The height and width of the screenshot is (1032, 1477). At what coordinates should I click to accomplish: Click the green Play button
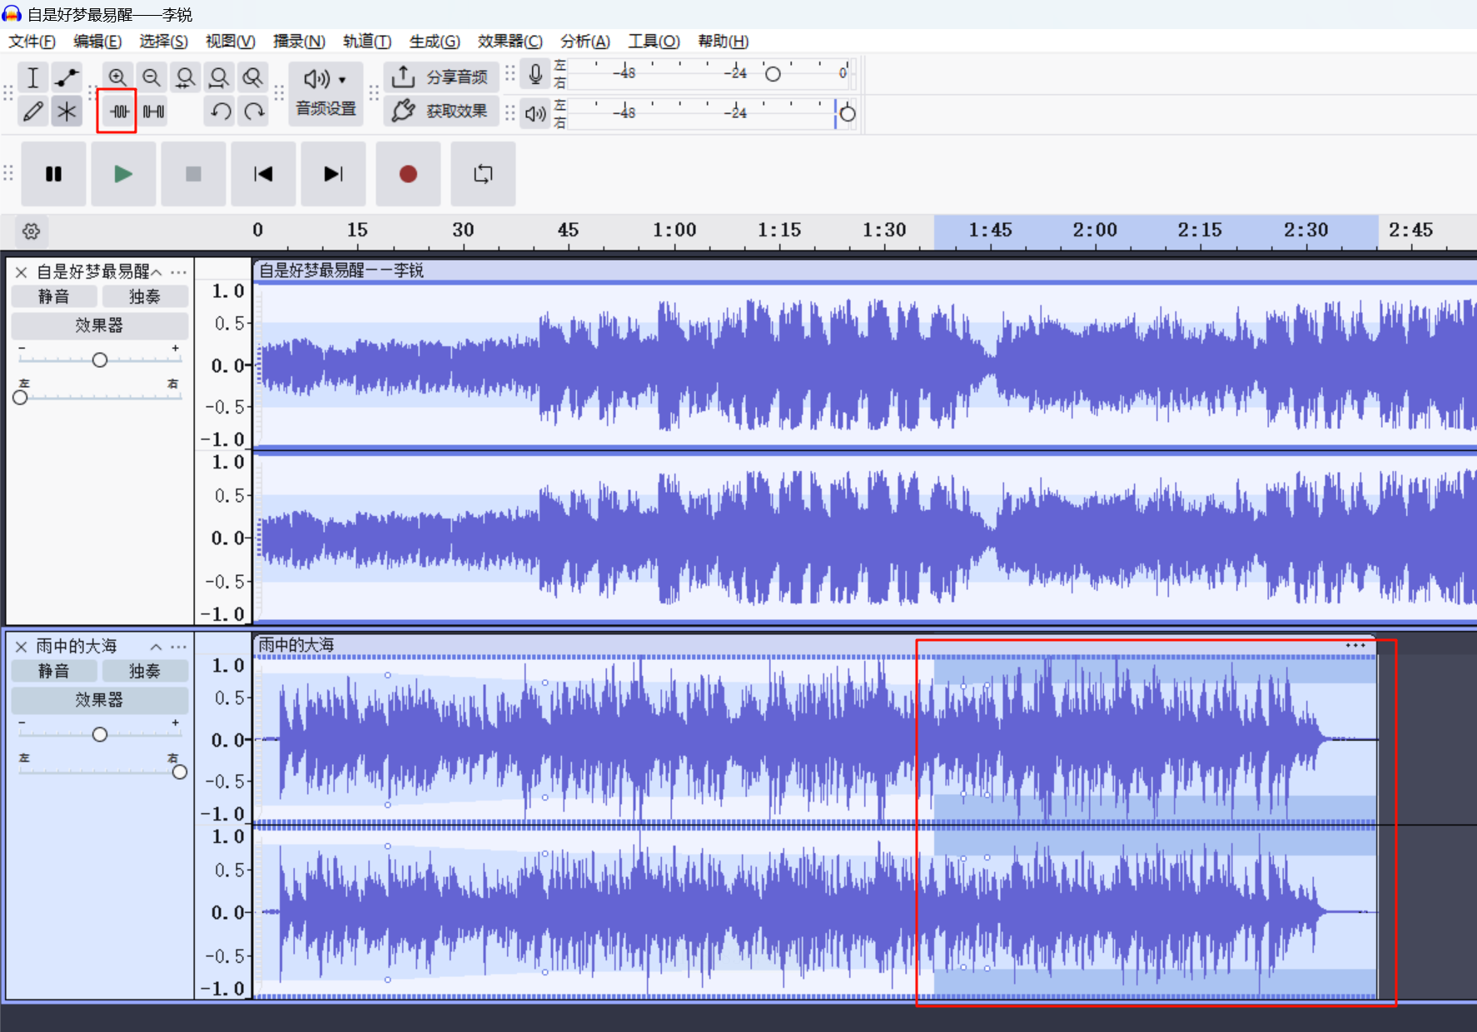pos(123,174)
